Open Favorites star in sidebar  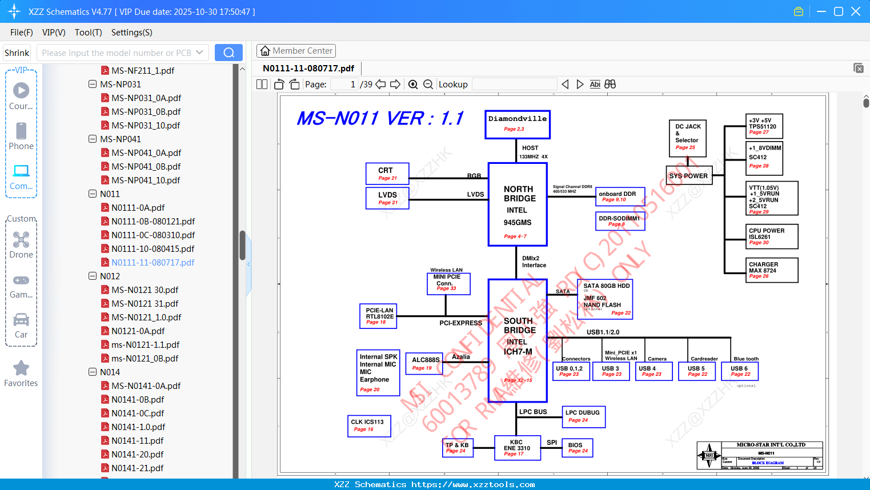[21, 373]
